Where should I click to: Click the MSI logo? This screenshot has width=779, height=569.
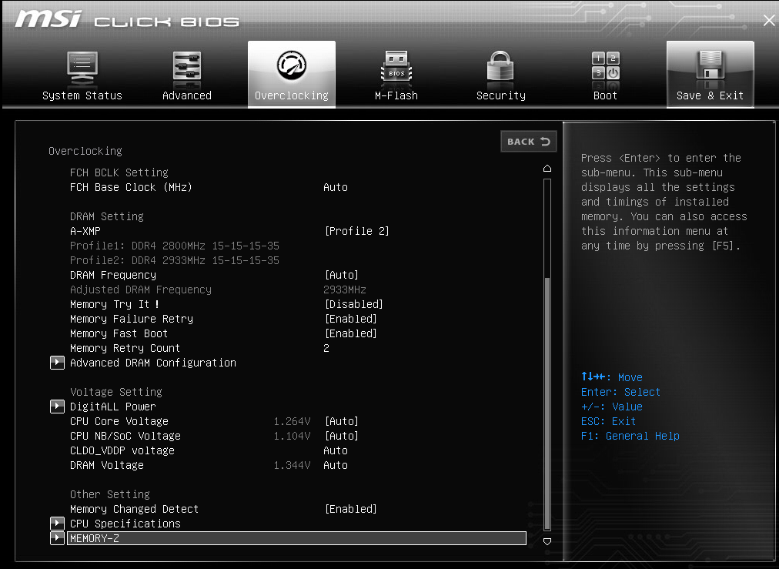tap(48, 19)
